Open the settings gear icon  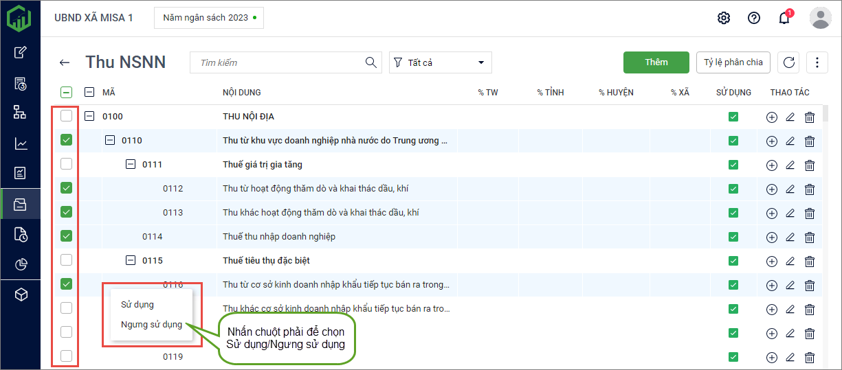point(723,18)
